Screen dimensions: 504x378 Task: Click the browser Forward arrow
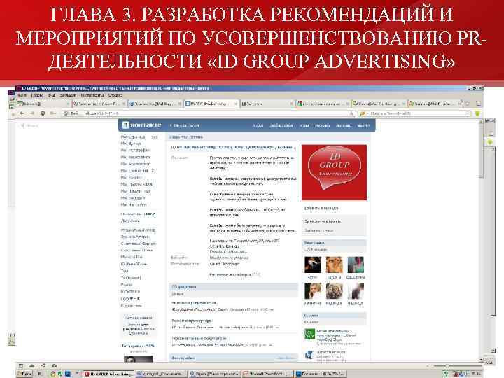pyautogui.click(x=31, y=113)
